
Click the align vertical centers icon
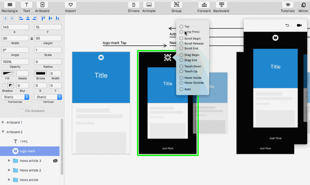click(x=50, y=18)
